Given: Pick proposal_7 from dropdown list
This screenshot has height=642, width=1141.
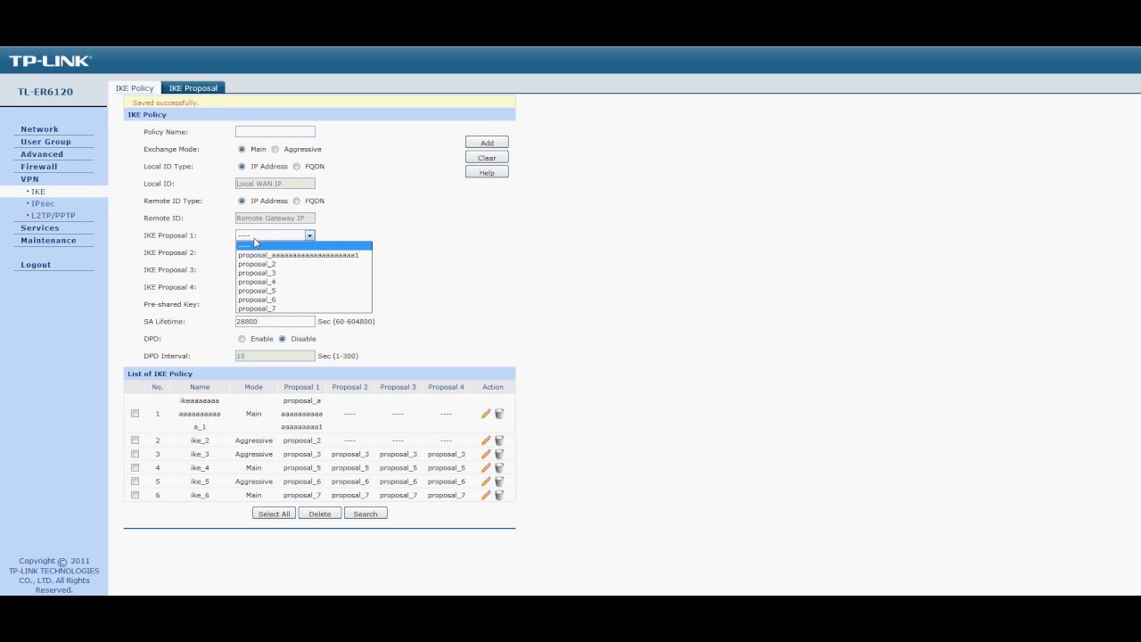Looking at the screenshot, I should point(304,309).
